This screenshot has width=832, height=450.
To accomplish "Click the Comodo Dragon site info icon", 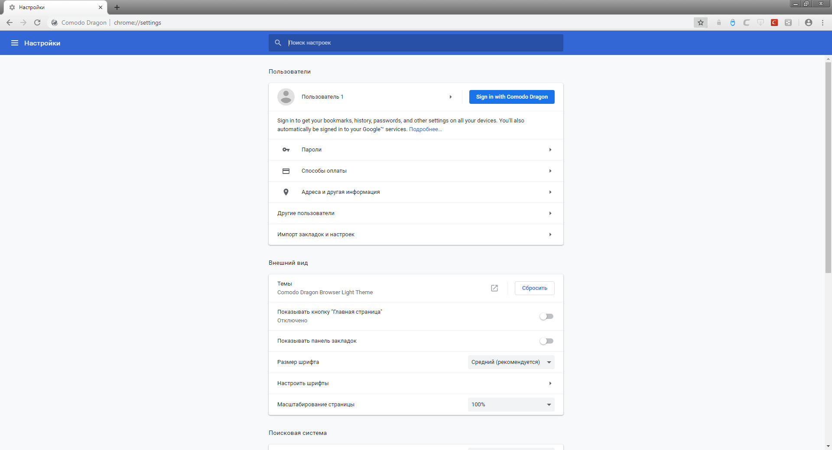I will [x=55, y=22].
